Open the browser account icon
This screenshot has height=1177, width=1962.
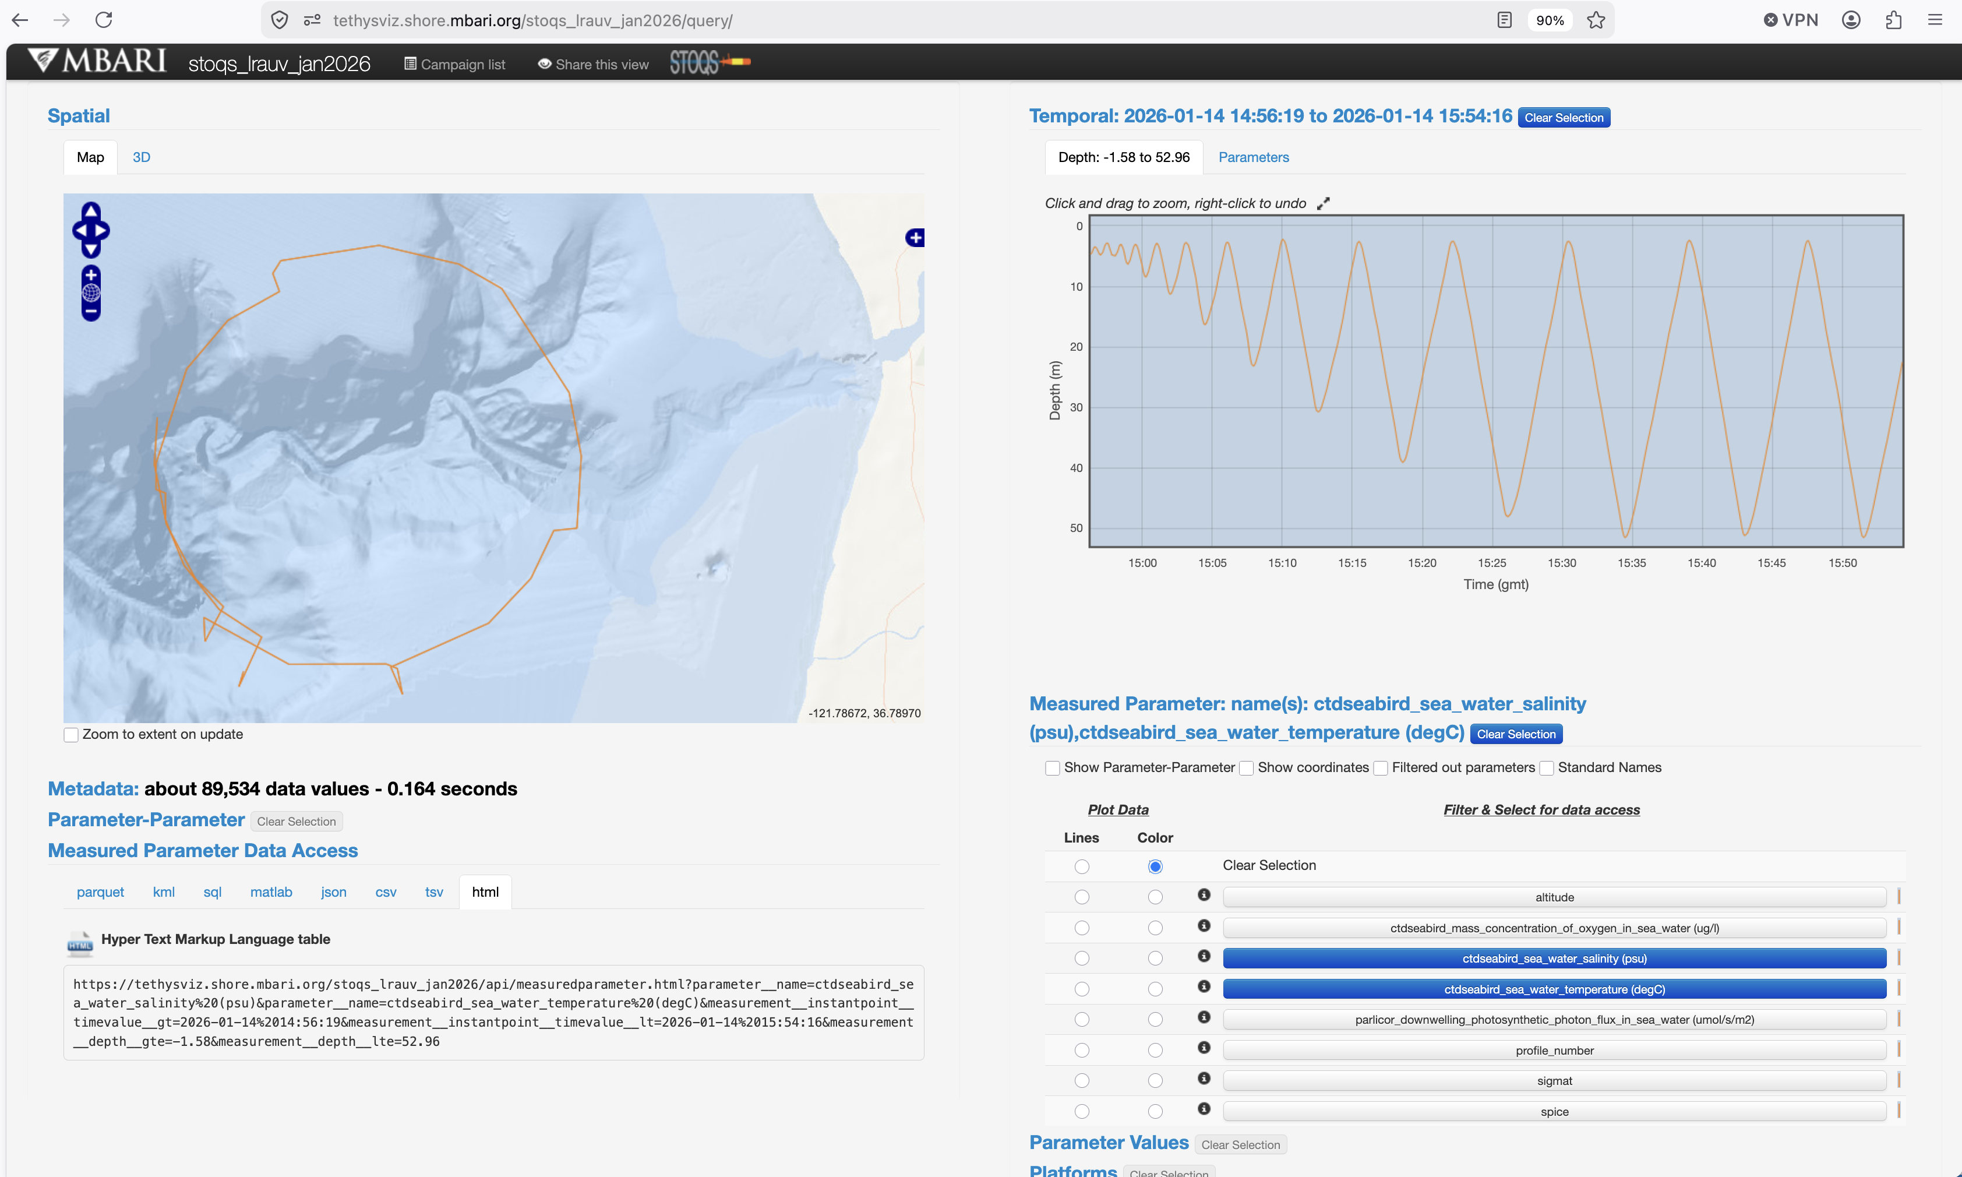click(1851, 20)
